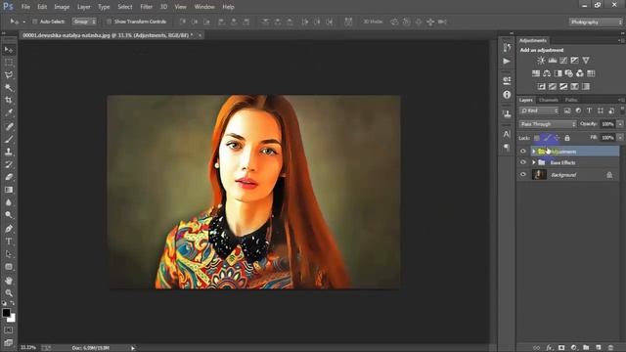The width and height of the screenshot is (626, 352).
Task: Add a Black & White adjustment
Action: [x=558, y=73]
